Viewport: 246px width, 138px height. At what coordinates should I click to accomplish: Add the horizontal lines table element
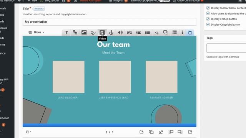click(x=175, y=32)
